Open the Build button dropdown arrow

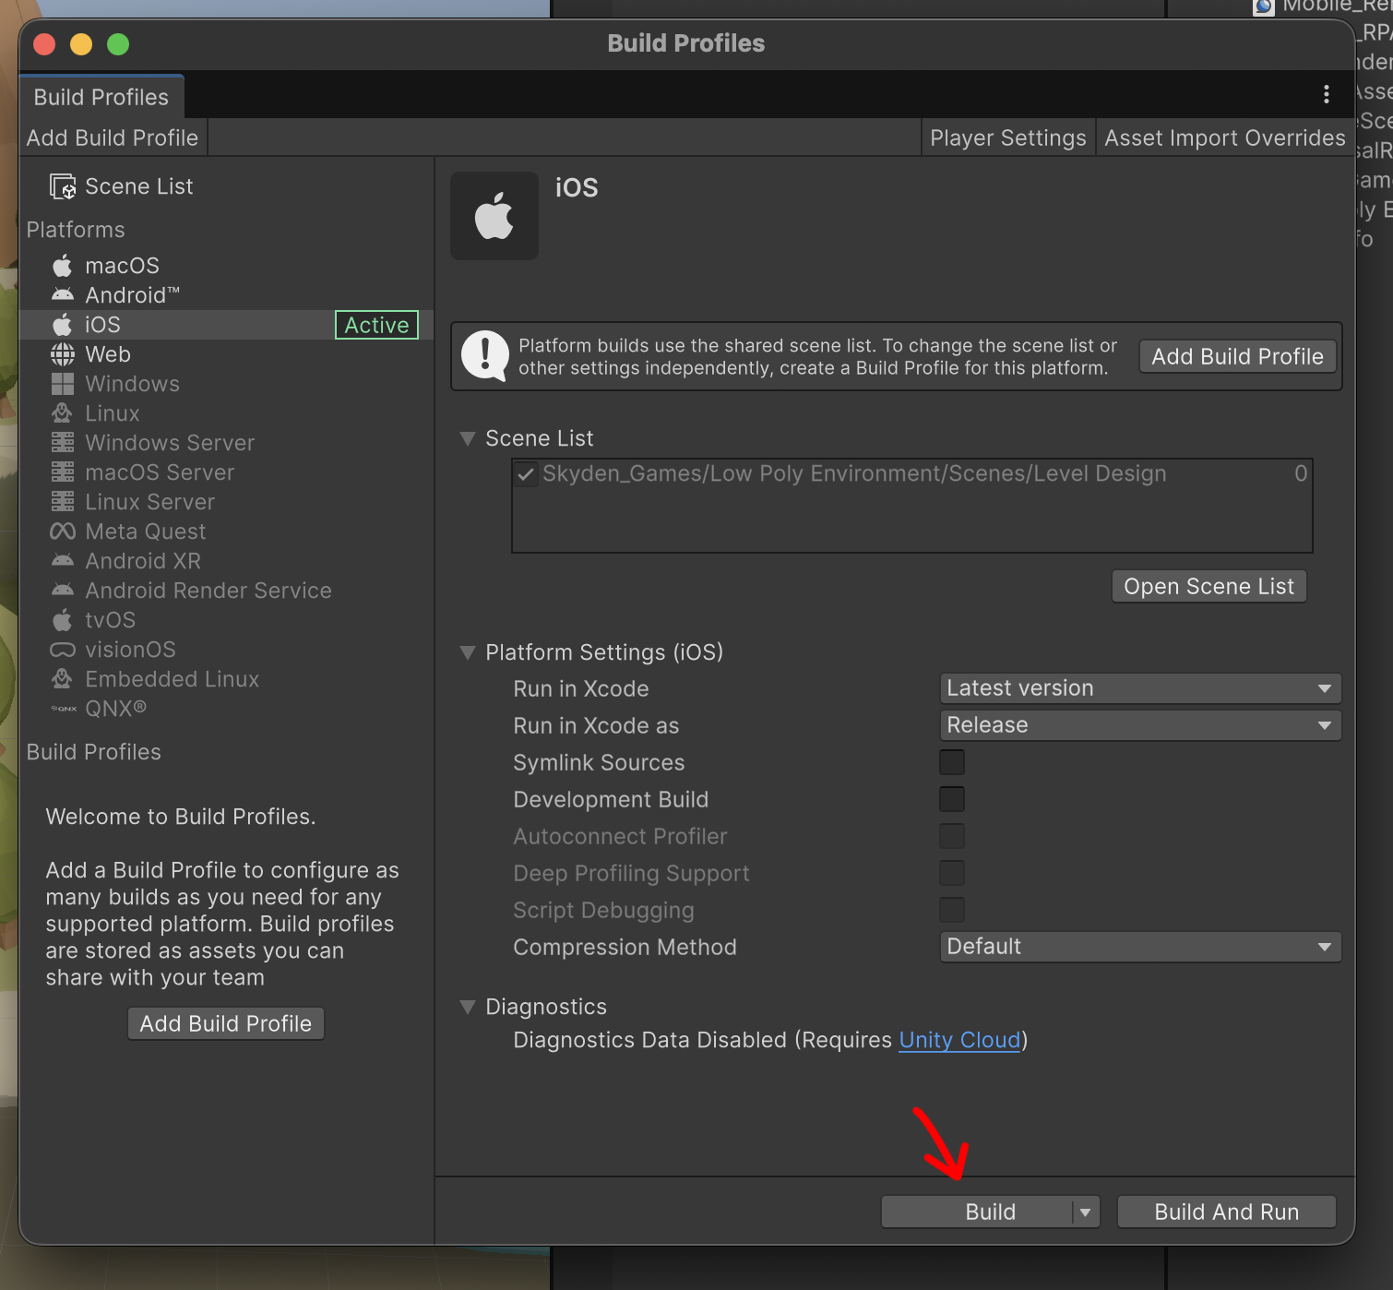(x=1086, y=1212)
